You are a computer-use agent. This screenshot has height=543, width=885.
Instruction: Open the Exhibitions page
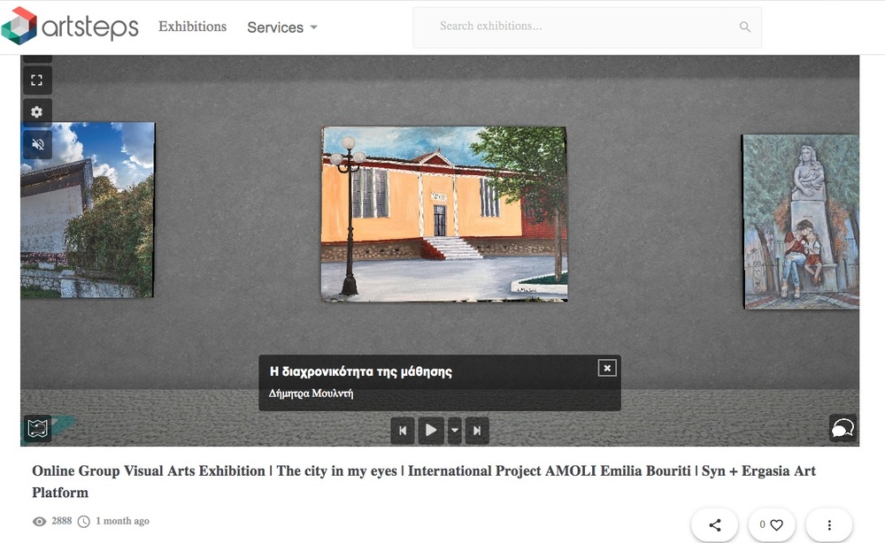coord(192,27)
